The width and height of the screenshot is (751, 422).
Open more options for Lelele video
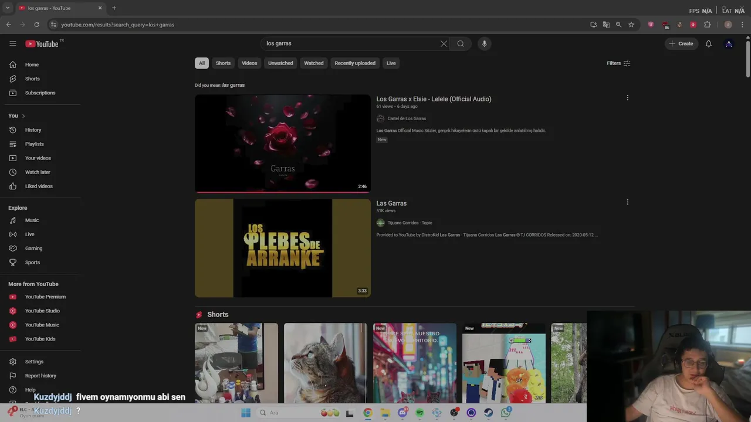(627, 98)
